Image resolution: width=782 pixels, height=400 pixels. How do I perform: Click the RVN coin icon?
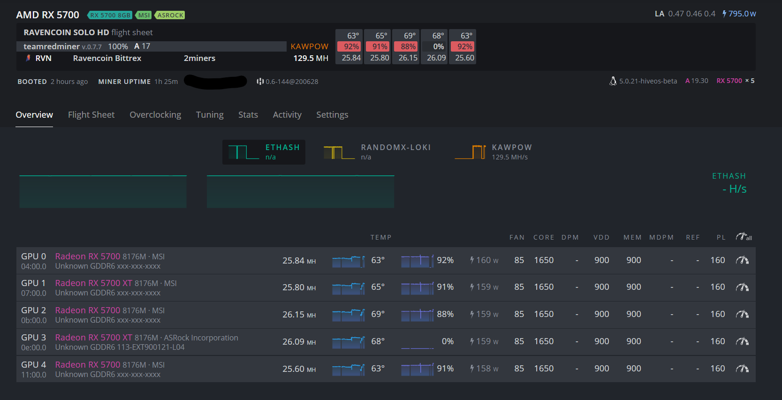click(28, 58)
